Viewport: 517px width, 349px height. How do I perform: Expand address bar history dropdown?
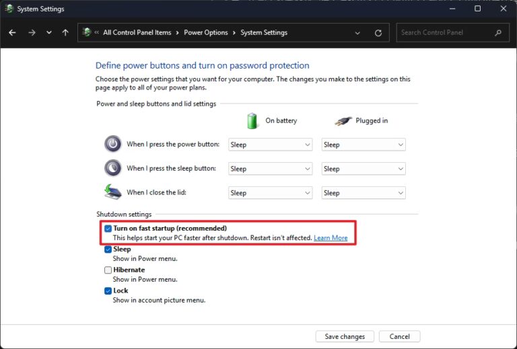click(357, 33)
